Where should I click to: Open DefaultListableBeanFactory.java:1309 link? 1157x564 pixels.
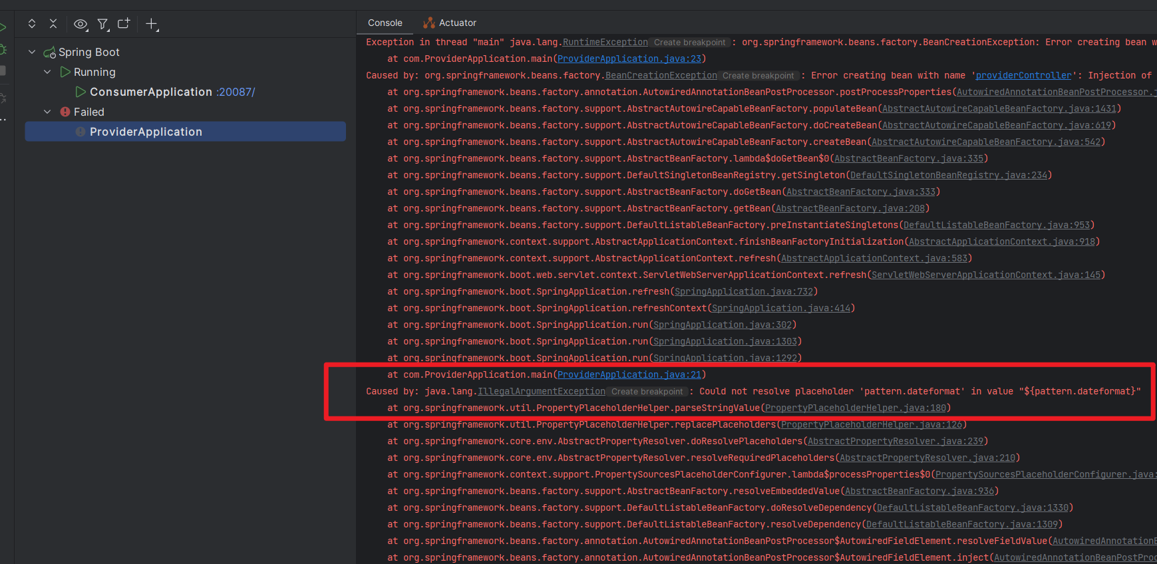coord(962,524)
